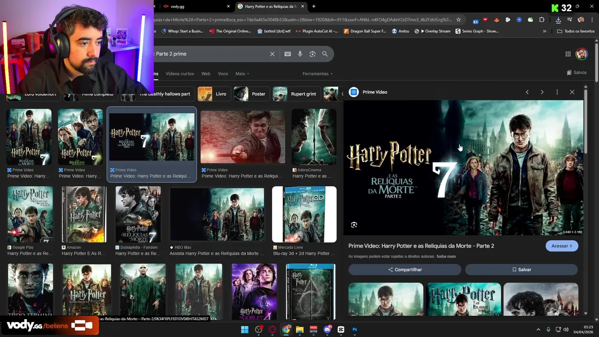Image resolution: width=599 pixels, height=337 pixels.
Task: Open the Chrome extensions puzzle menu
Action: (542, 20)
